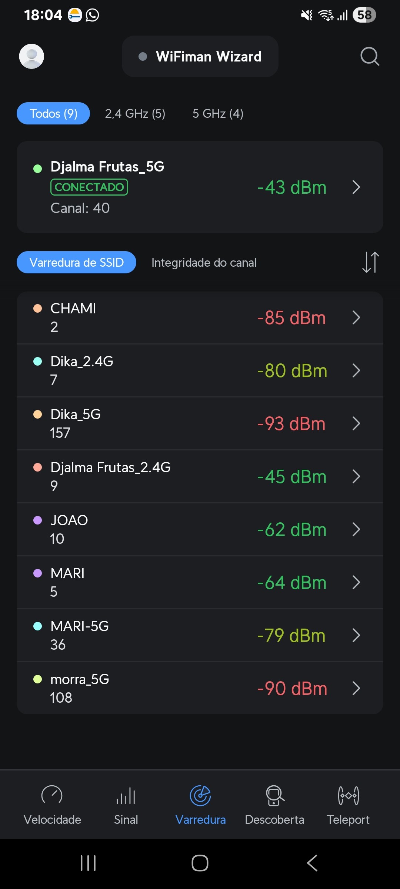The width and height of the screenshot is (400, 889).
Task: Switch to the Sinal signal tab
Action: point(126,802)
